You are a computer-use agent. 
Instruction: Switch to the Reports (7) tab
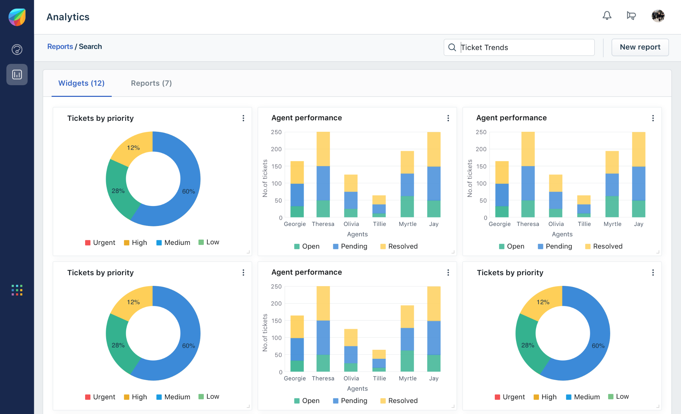151,83
